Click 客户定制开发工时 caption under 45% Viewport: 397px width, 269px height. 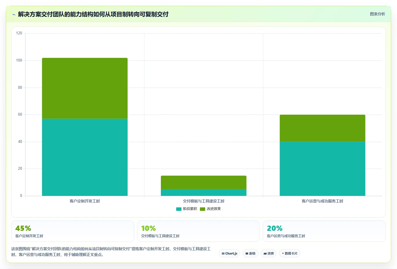click(29, 236)
